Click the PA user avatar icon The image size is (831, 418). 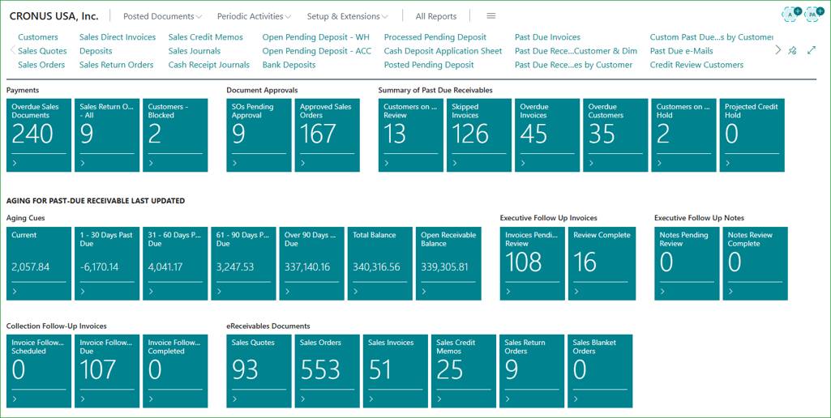click(x=813, y=15)
